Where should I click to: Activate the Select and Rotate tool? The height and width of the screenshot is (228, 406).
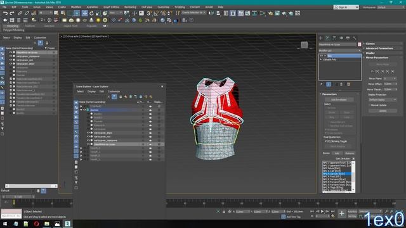click(91, 13)
